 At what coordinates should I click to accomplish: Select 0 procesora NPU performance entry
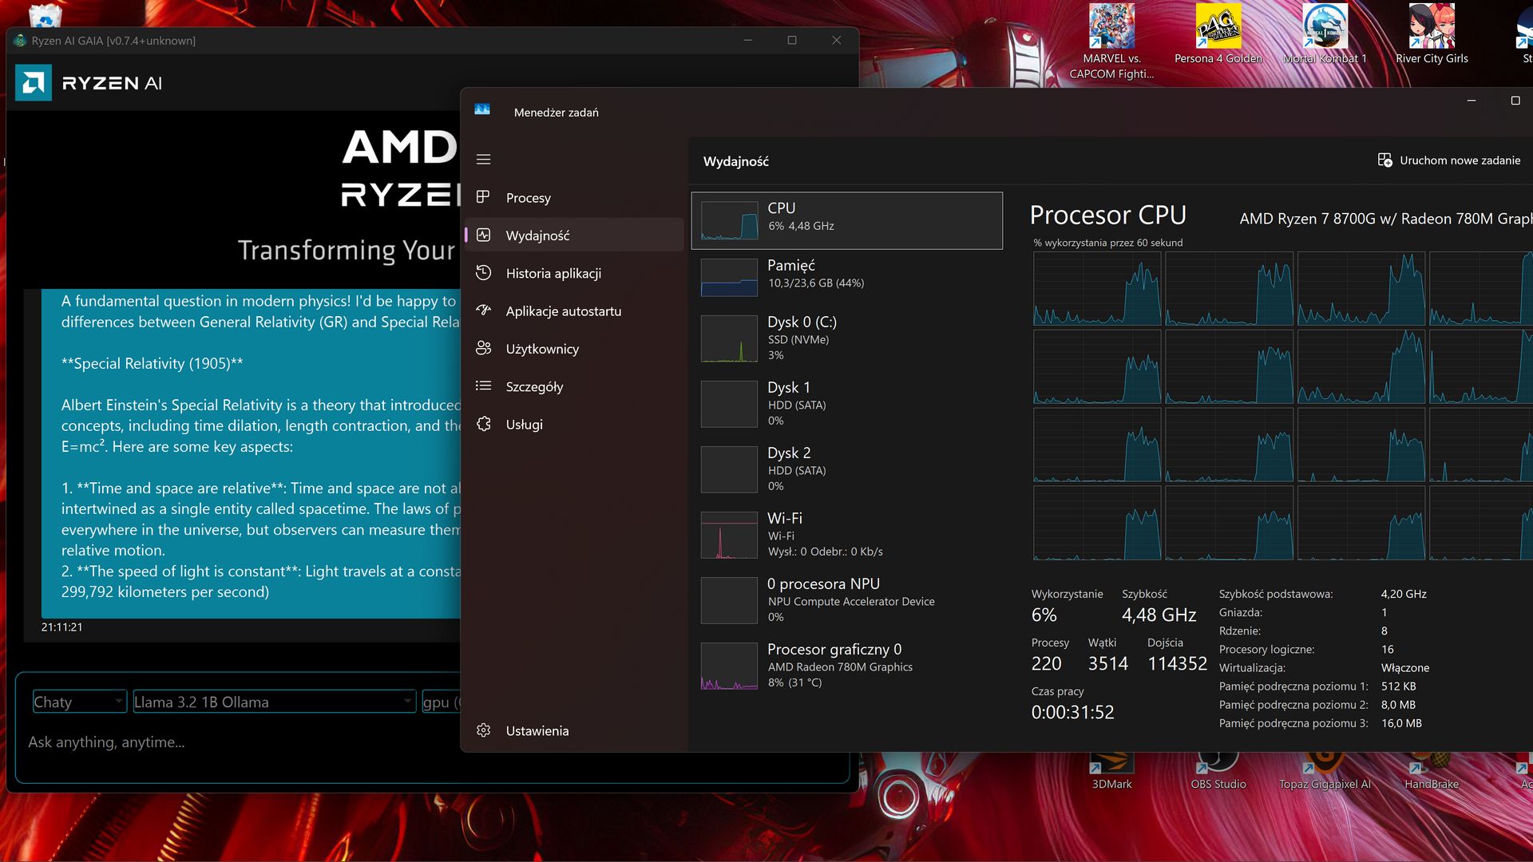pos(846,599)
